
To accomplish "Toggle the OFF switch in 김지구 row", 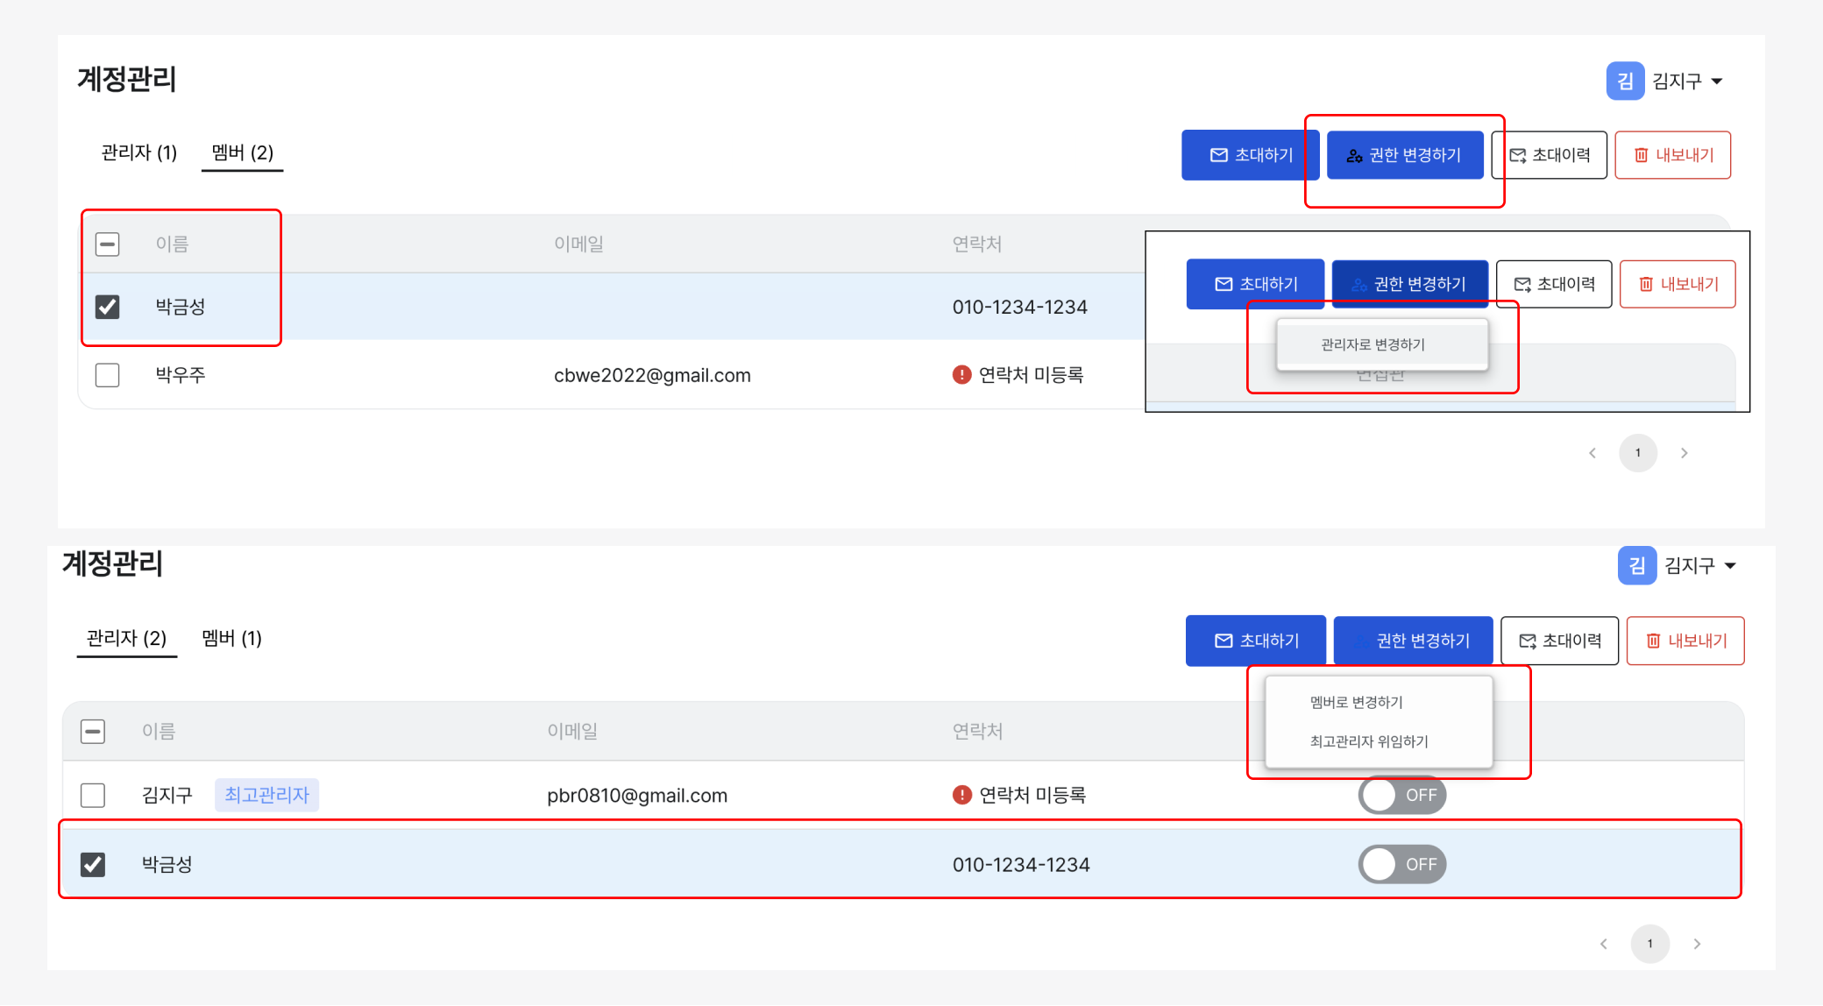I will (1401, 795).
